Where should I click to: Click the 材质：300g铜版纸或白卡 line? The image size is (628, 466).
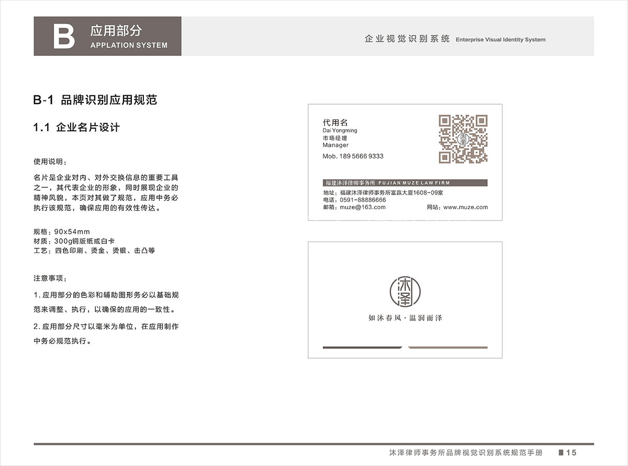[74, 241]
